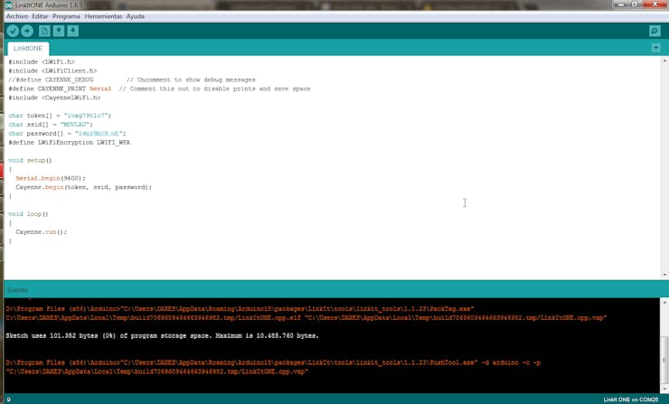This screenshot has height=404, width=669.
Task: Close the Arduino window
Action: [655, 5]
